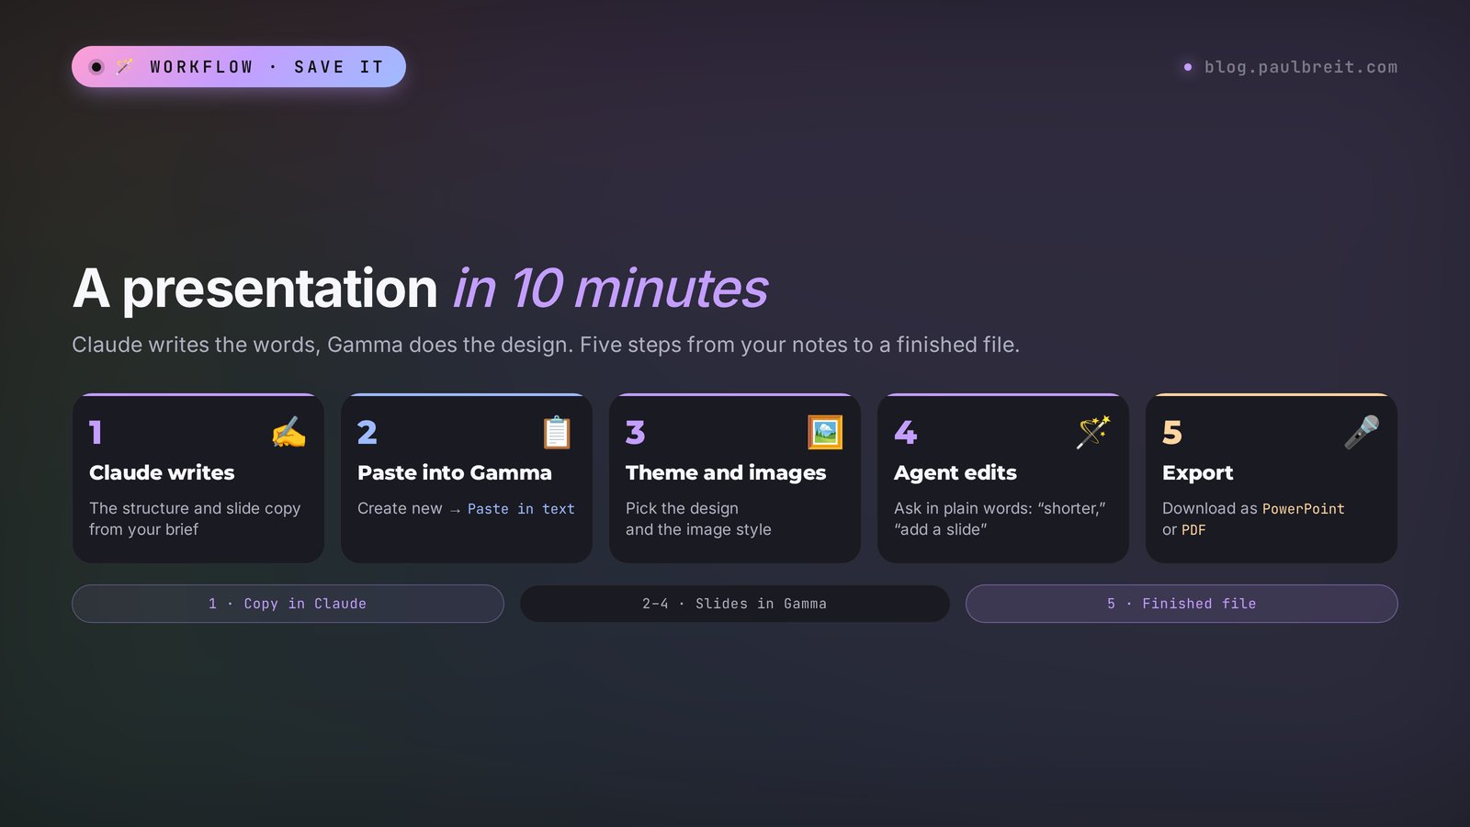Click the clipboard icon in Paste into Gamma card
1470x827 pixels.
pyautogui.click(x=557, y=432)
